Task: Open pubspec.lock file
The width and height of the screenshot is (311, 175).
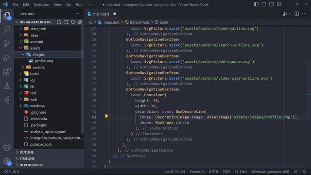Action: pos(41,144)
